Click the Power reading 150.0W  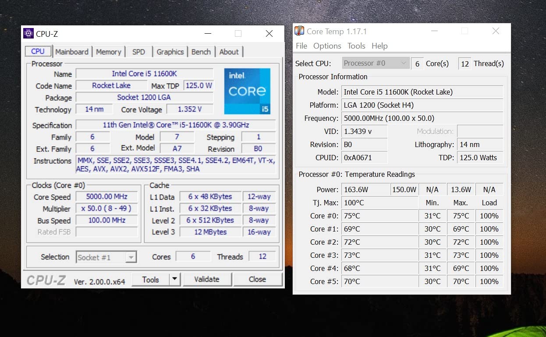coord(404,190)
